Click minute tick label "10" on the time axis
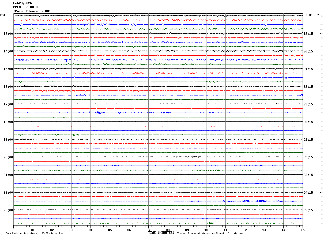 206,230
